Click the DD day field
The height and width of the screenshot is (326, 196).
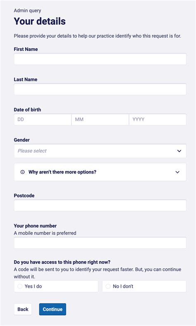click(43, 119)
